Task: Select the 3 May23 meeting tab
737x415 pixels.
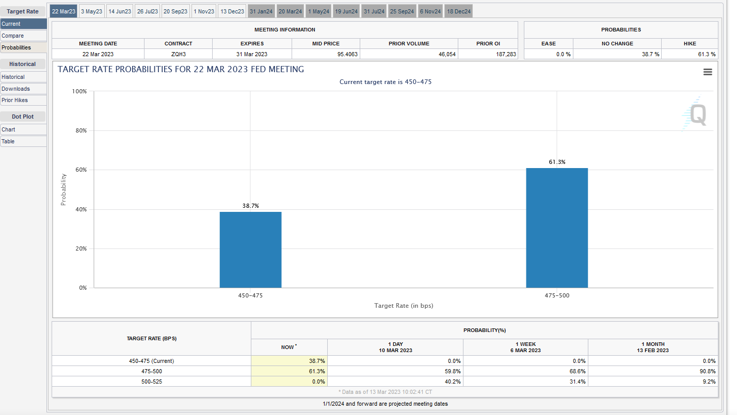Action: click(x=91, y=11)
